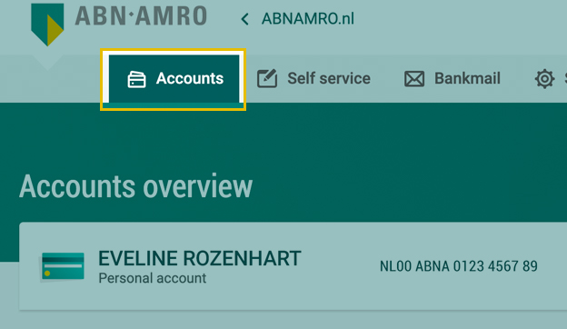567x329 pixels.
Task: Open the EVELINE ROZENHART account
Action: click(x=200, y=258)
